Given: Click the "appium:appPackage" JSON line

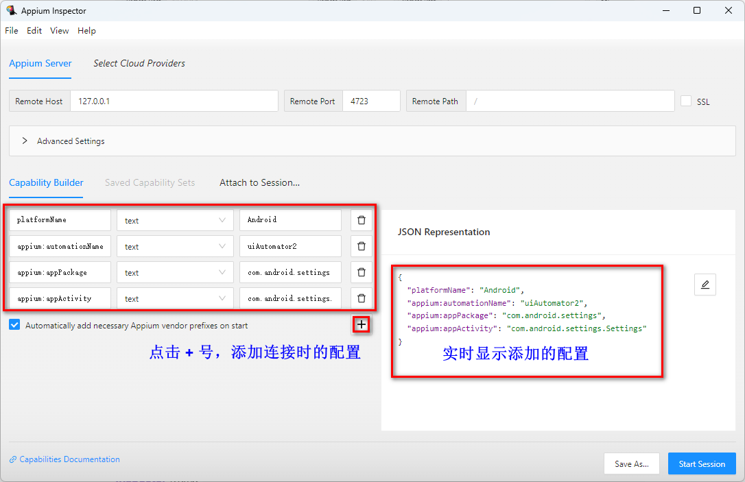Looking at the screenshot, I should click(x=506, y=316).
